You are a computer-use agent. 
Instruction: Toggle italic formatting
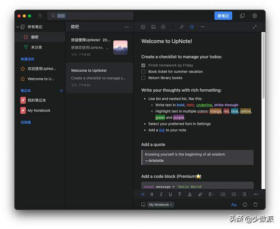click(x=161, y=194)
